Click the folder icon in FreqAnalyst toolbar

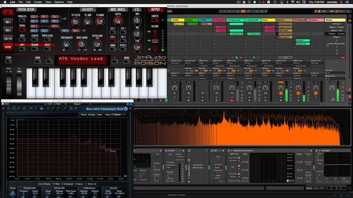click(x=42, y=109)
